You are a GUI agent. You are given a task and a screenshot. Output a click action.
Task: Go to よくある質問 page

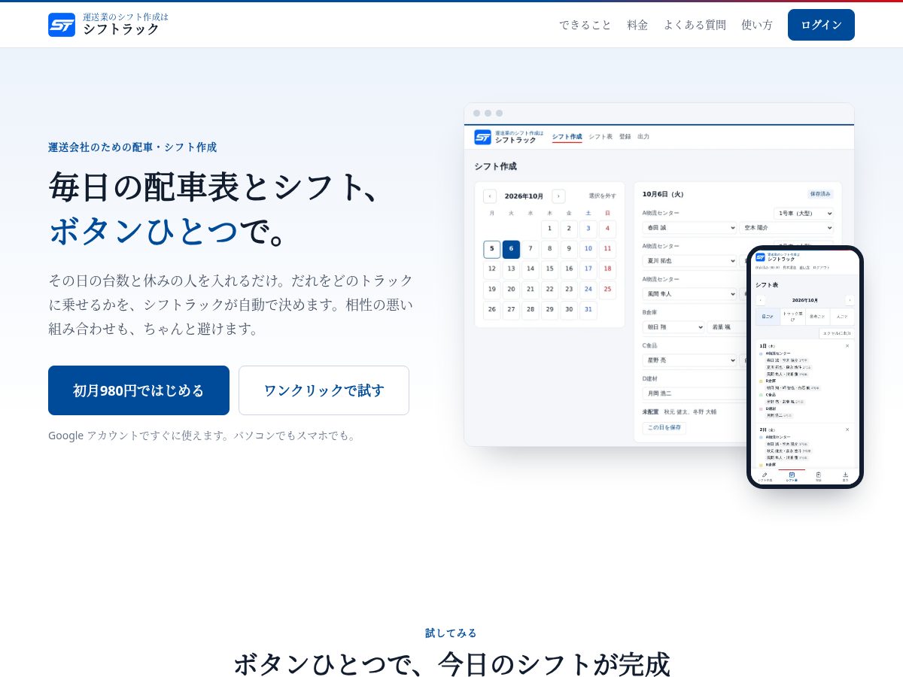pos(695,25)
